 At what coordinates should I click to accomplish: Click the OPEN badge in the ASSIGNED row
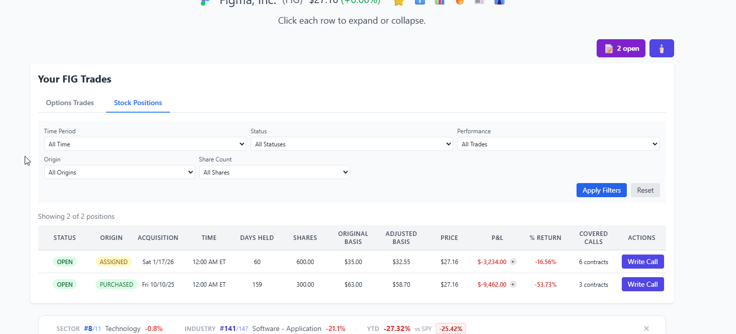(x=64, y=262)
